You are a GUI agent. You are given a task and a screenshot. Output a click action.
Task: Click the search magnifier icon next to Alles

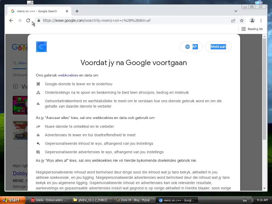click(15, 63)
